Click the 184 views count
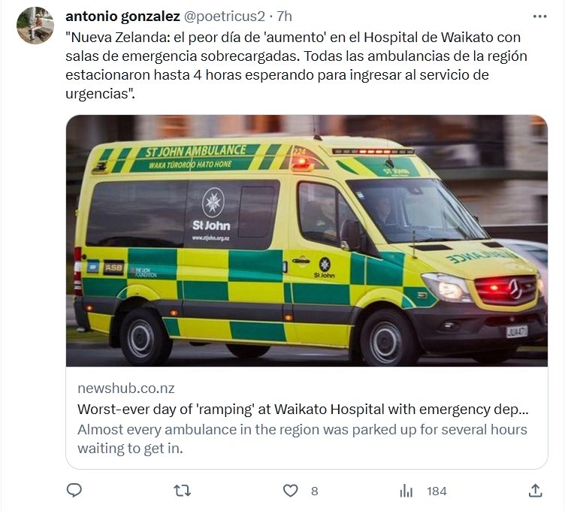Viewport: 565px width, 511px height. coord(437,491)
